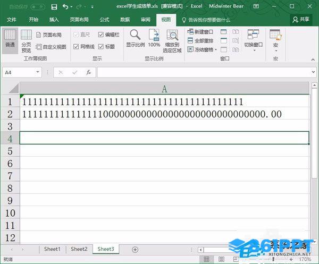Open the Ribbon Display Options icon
The height and width of the screenshot is (264, 319).
256,6
